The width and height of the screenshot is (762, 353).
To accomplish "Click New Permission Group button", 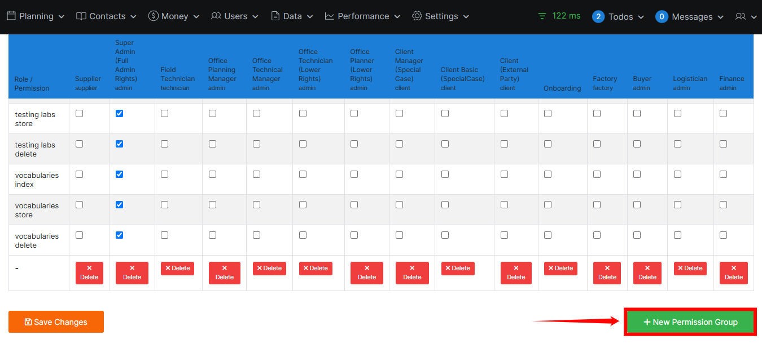I will pyautogui.click(x=690, y=322).
